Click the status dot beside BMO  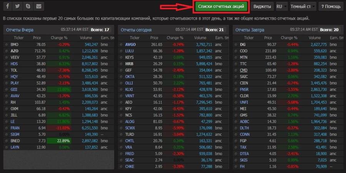coord(7,45)
